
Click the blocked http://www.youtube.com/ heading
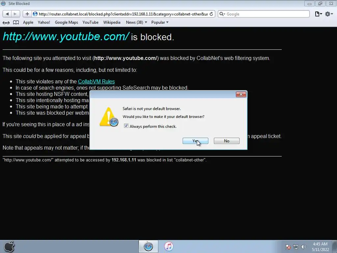pyautogui.click(x=66, y=36)
